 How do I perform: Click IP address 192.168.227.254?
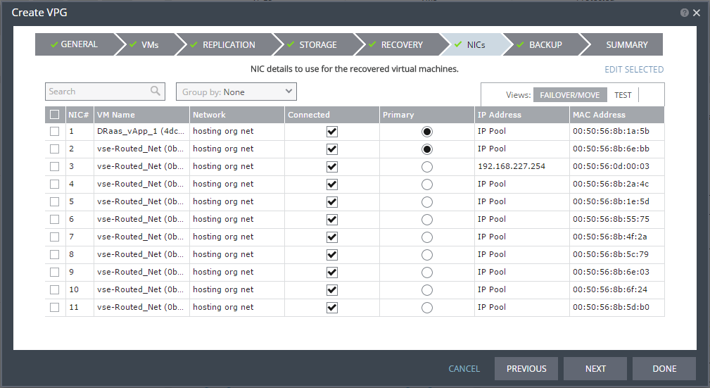tap(512, 166)
